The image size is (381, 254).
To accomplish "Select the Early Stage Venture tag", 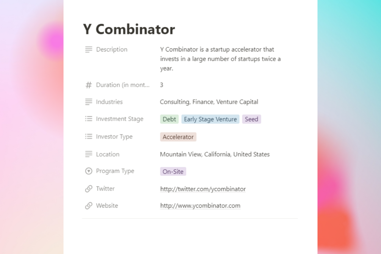I will [x=210, y=119].
